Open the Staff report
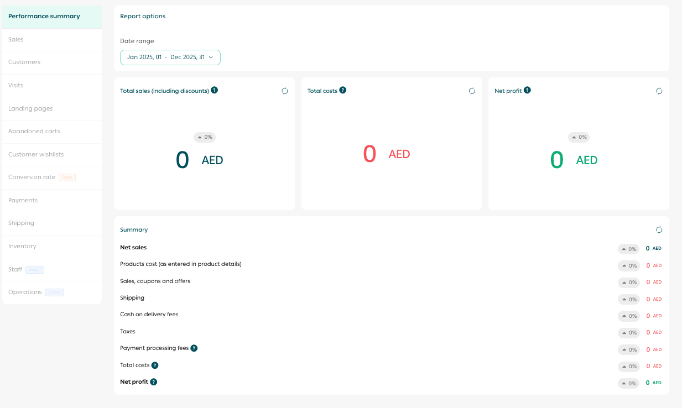The height and width of the screenshot is (408, 682). (15, 270)
